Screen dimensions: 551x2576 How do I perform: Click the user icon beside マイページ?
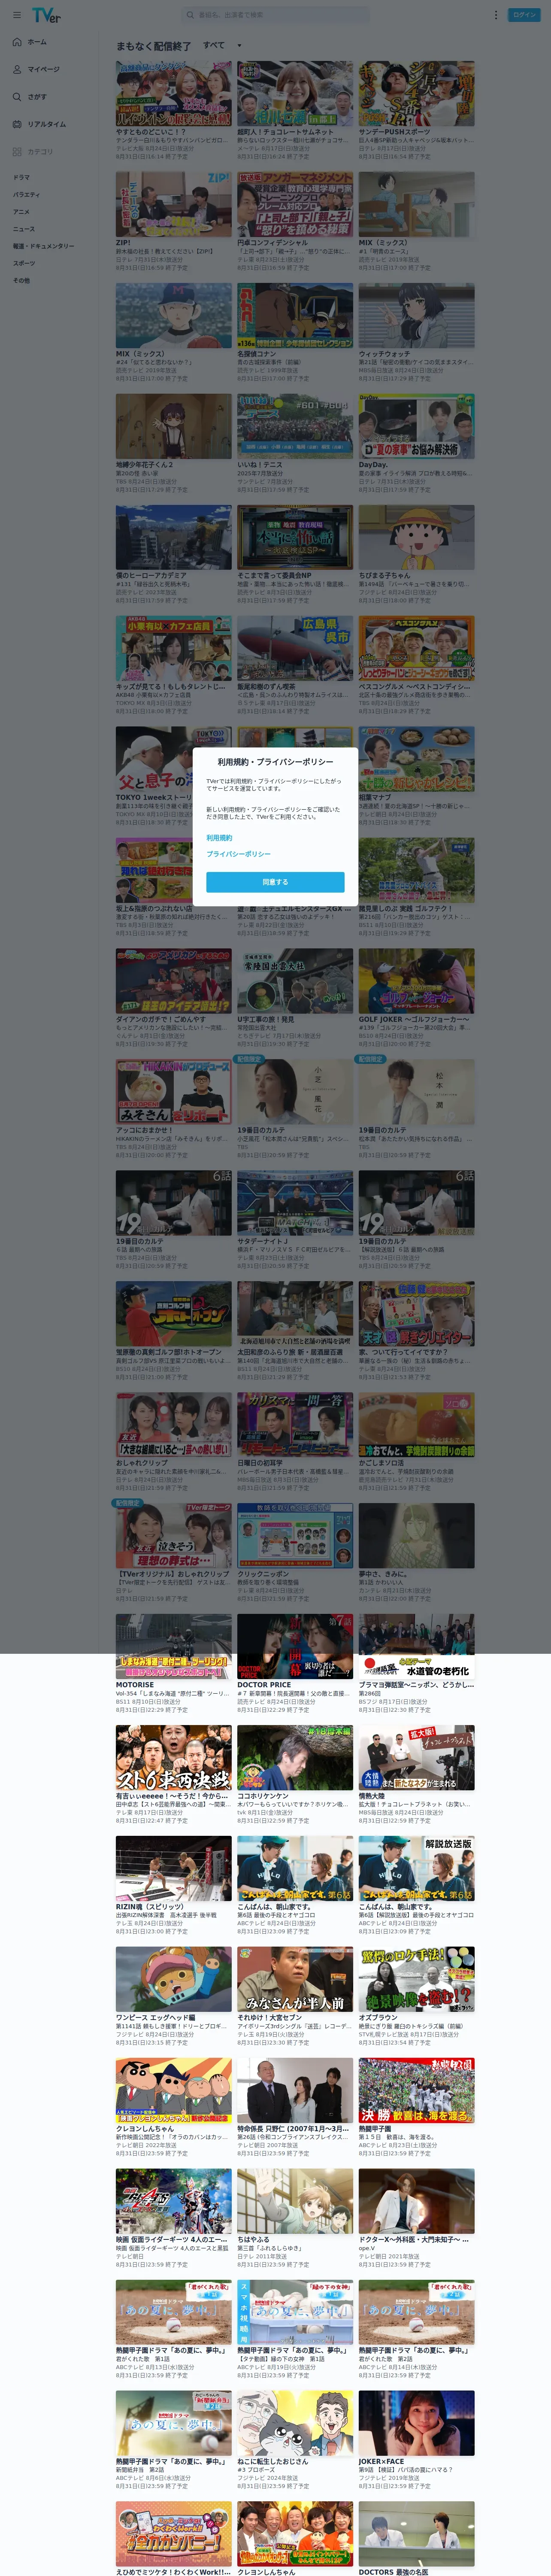(17, 69)
